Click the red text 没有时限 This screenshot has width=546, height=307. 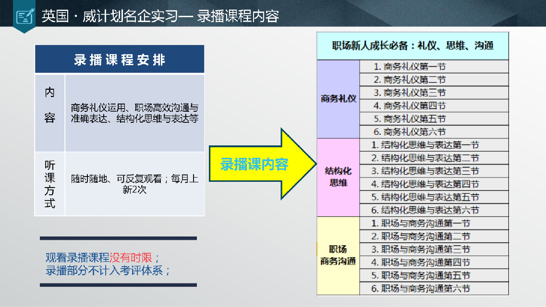click(131, 258)
